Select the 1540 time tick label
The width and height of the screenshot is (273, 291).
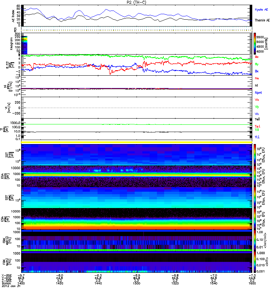click(x=213, y=283)
